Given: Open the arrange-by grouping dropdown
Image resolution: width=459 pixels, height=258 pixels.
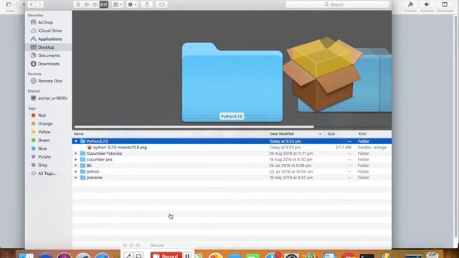Looking at the screenshot, I should (118, 4).
